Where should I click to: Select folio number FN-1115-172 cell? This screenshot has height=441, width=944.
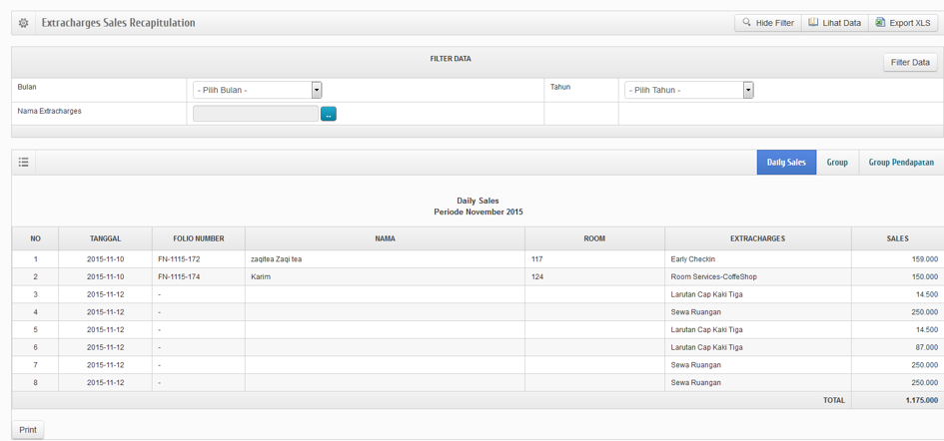point(179,259)
